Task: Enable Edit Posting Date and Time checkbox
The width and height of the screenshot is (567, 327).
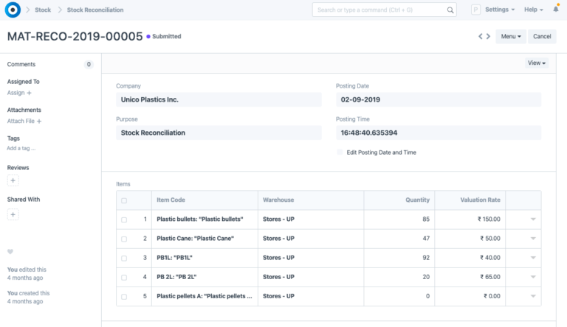Action: [340, 152]
